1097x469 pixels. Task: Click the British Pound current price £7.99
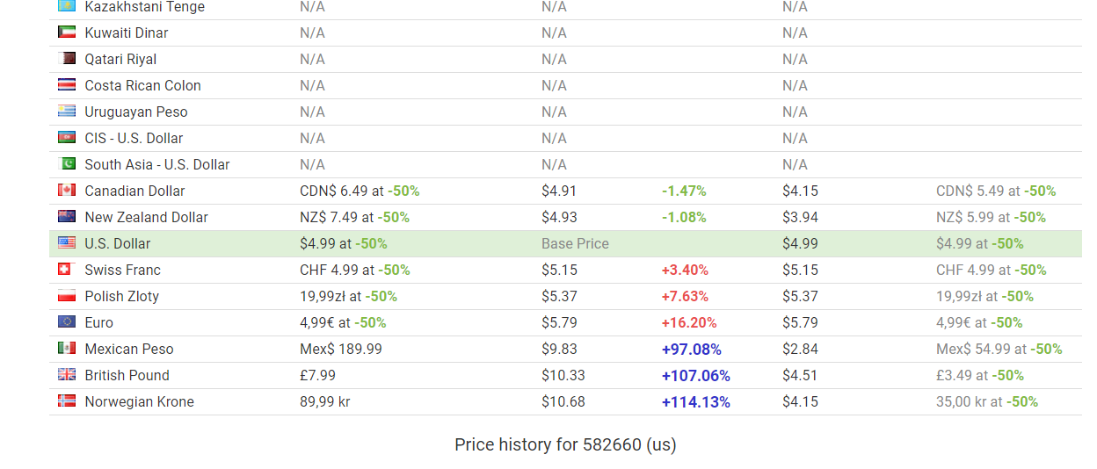[317, 375]
